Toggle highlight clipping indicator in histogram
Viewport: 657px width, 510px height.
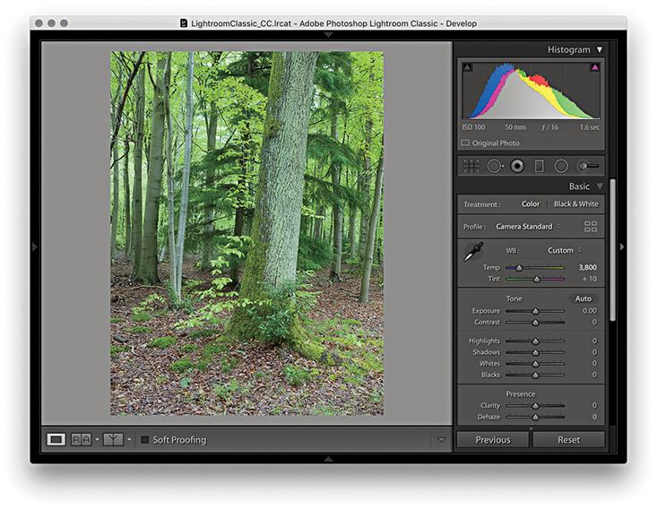(594, 67)
